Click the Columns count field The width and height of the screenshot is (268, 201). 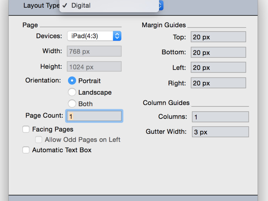tap(220, 117)
